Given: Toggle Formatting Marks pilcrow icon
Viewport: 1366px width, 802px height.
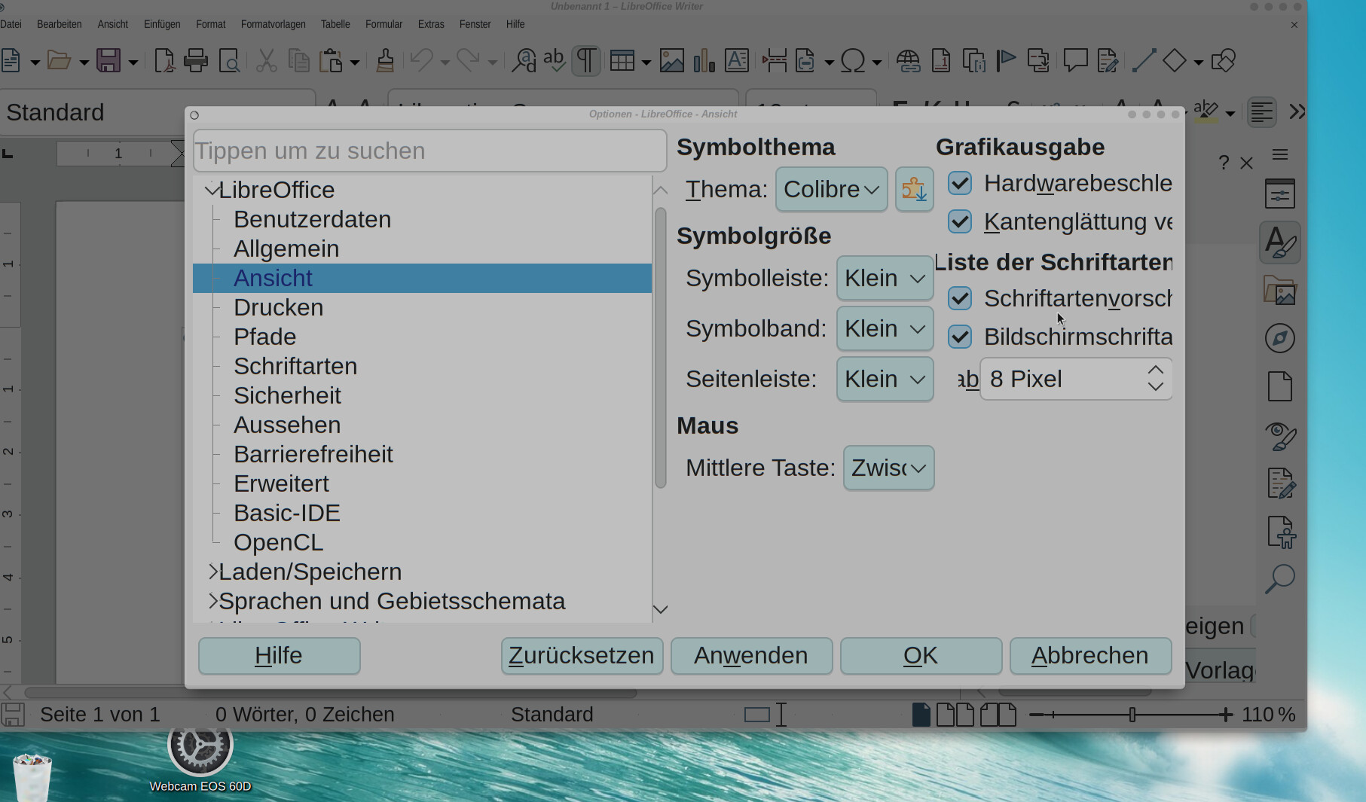Looking at the screenshot, I should coord(586,60).
